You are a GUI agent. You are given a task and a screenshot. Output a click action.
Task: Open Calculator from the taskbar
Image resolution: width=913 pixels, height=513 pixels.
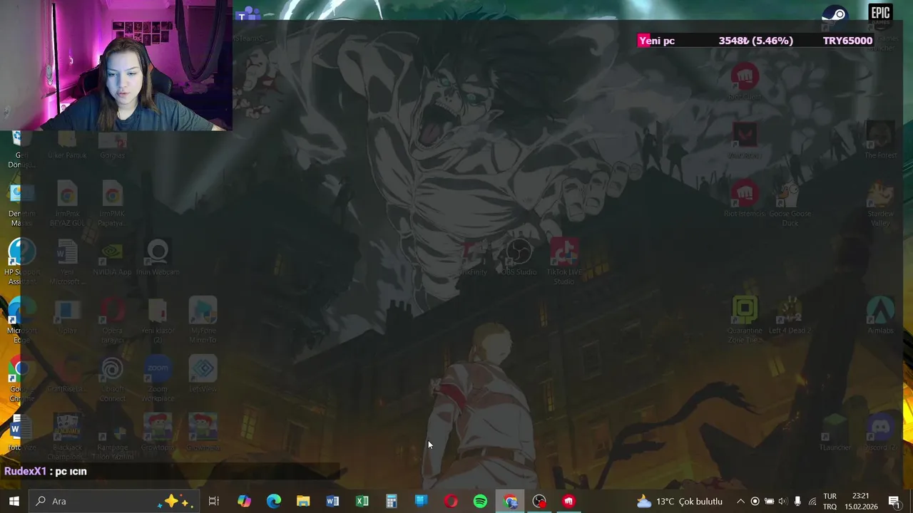tap(392, 501)
